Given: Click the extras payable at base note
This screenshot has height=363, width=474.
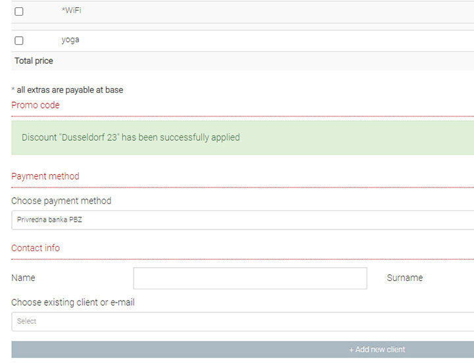Looking at the screenshot, I should [x=67, y=90].
